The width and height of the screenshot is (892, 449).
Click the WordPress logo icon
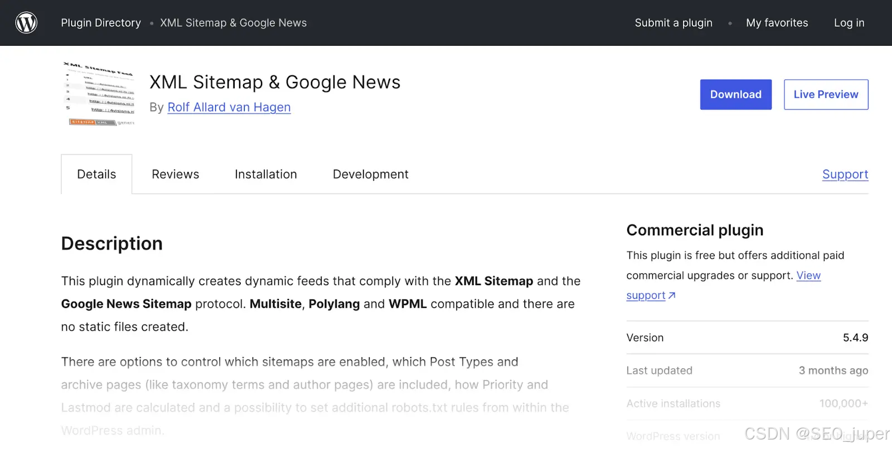pos(26,23)
